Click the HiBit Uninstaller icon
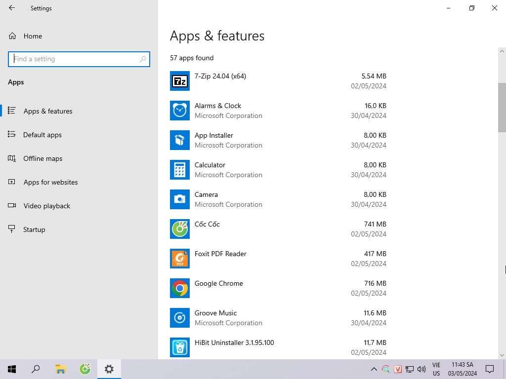The width and height of the screenshot is (506, 379). (179, 347)
